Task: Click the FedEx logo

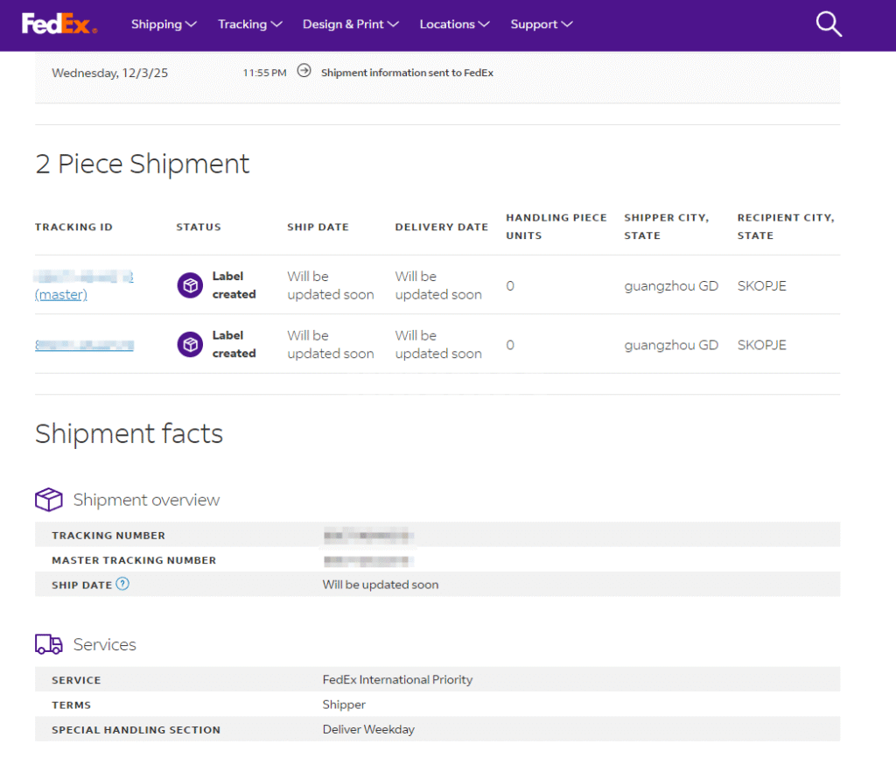Action: [x=59, y=25]
